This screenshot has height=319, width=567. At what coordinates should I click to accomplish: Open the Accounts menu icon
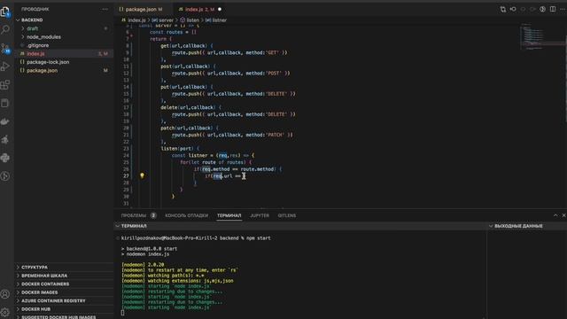pos(5,294)
